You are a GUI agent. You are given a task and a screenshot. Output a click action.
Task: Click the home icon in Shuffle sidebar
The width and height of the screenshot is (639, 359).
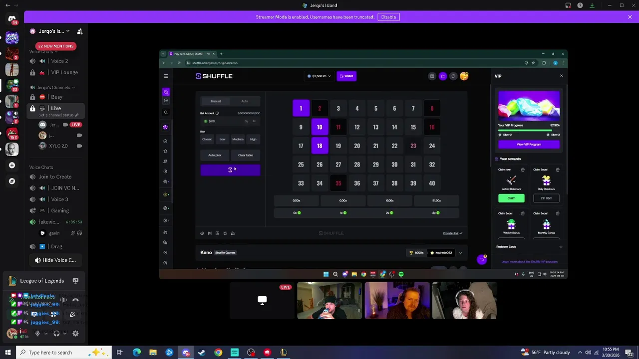point(165,141)
